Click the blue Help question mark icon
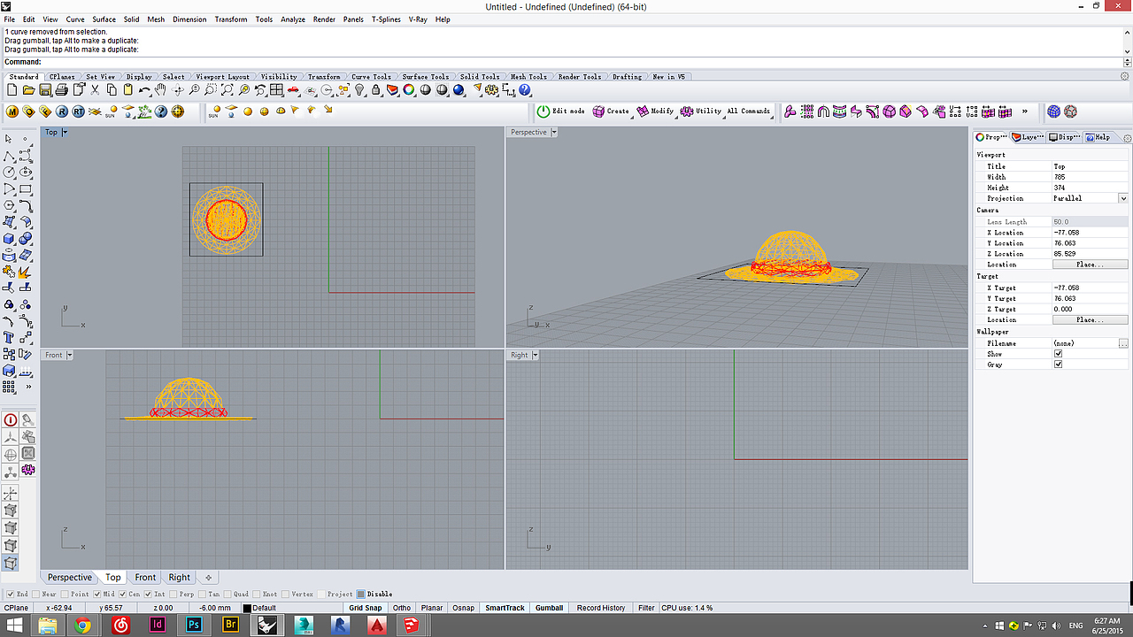1133x637 pixels. 525,90
